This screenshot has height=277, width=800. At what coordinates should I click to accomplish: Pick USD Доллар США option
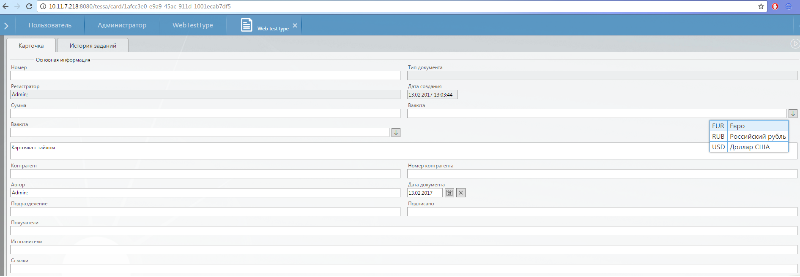(748, 147)
